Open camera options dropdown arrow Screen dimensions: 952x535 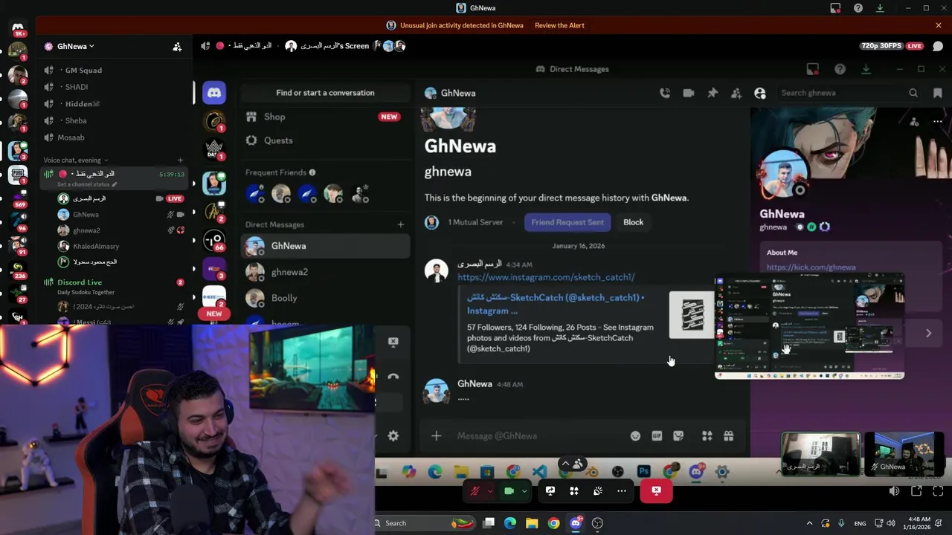[524, 491]
